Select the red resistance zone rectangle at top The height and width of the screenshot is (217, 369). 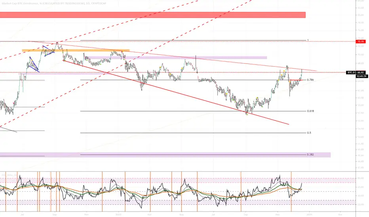coord(153,15)
